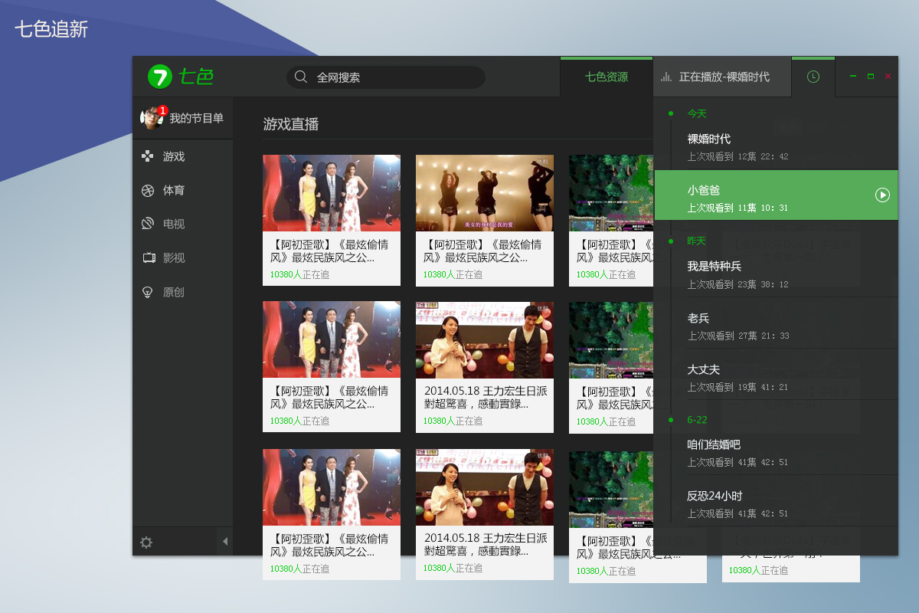Screen dimensions: 919x613
Task: Open 老兵 history entry
Action: point(776,325)
